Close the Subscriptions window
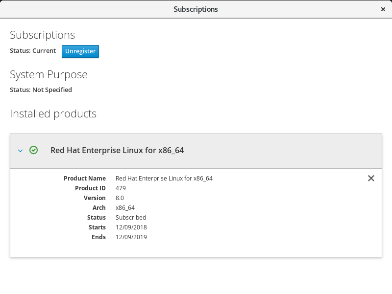The height and width of the screenshot is (294, 392). [x=383, y=9]
